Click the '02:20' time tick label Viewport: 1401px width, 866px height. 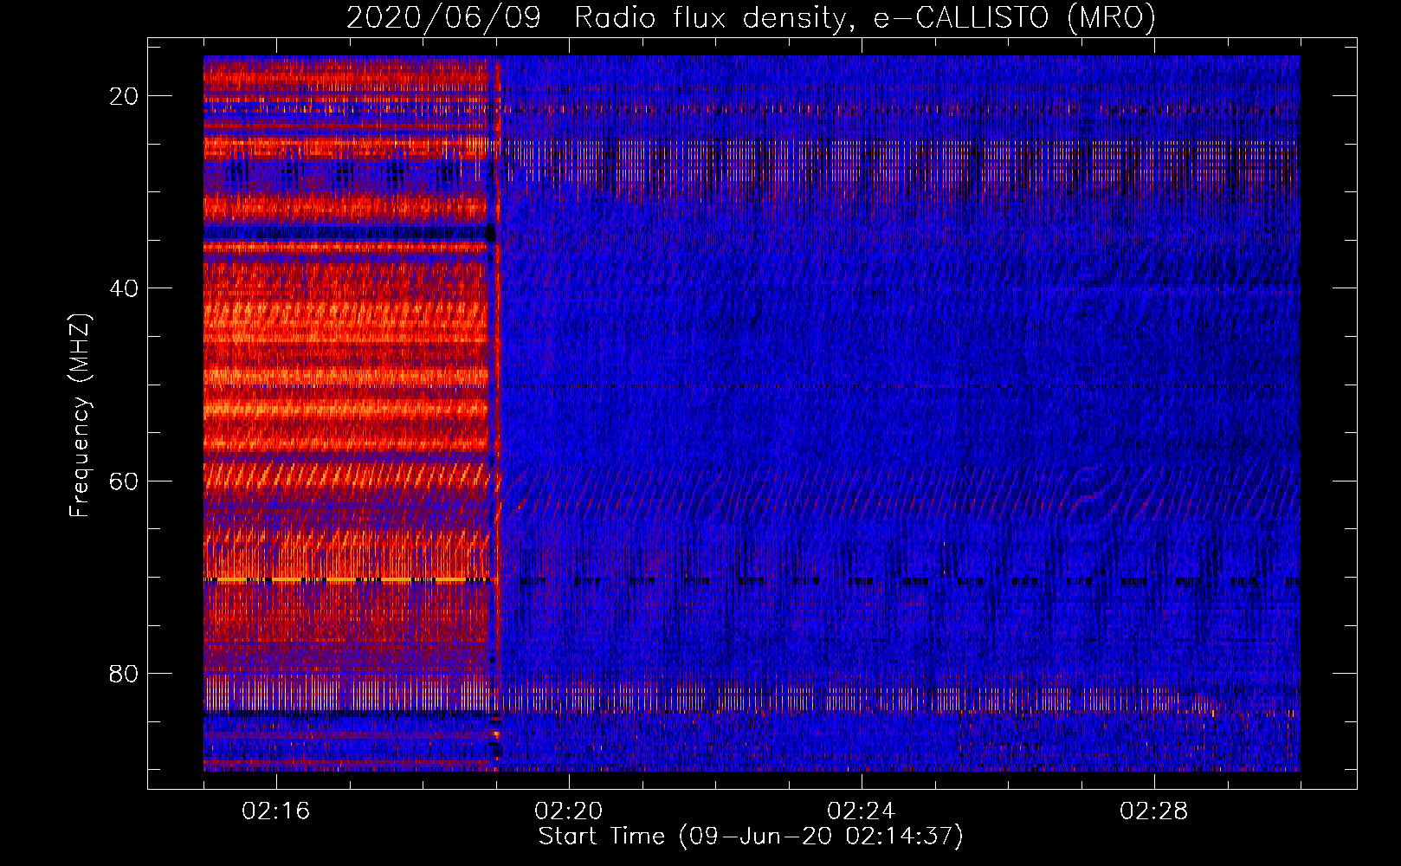569,811
